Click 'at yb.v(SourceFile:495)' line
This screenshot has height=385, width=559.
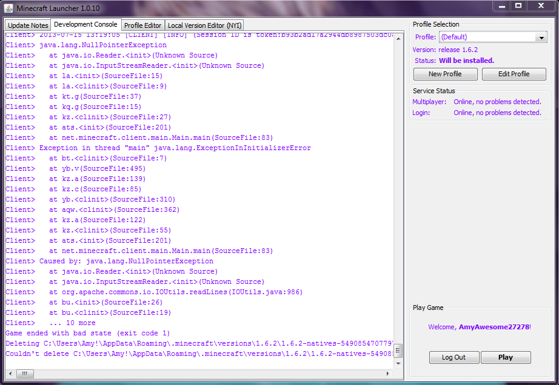76,168
